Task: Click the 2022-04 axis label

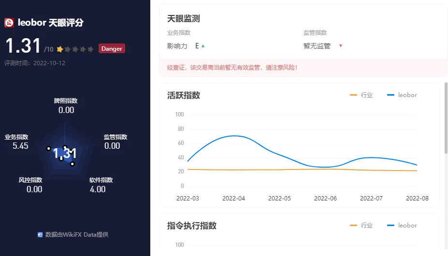Action: [234, 199]
